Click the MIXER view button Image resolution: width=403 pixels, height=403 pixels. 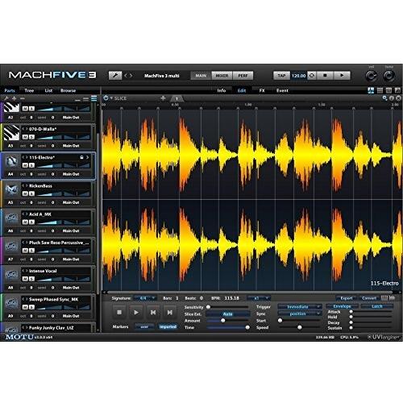coord(222,76)
